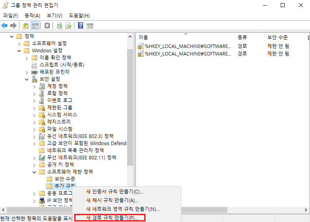Click the Refresh toolbar icon

[x=59, y=25]
